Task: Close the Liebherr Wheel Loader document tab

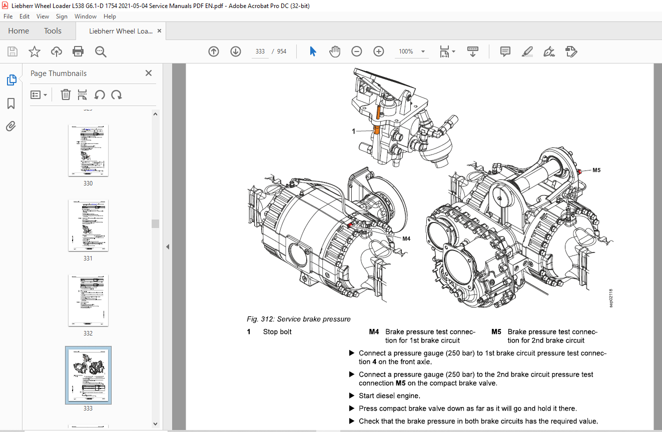Action: pyautogui.click(x=160, y=31)
